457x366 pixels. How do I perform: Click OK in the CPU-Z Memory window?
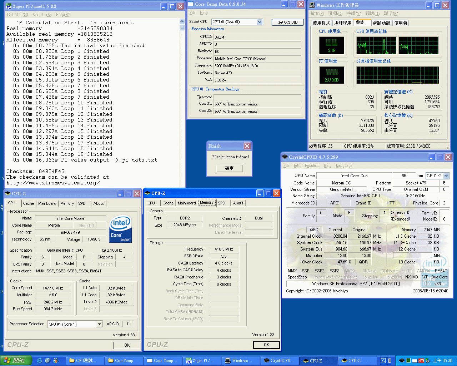coord(266,345)
